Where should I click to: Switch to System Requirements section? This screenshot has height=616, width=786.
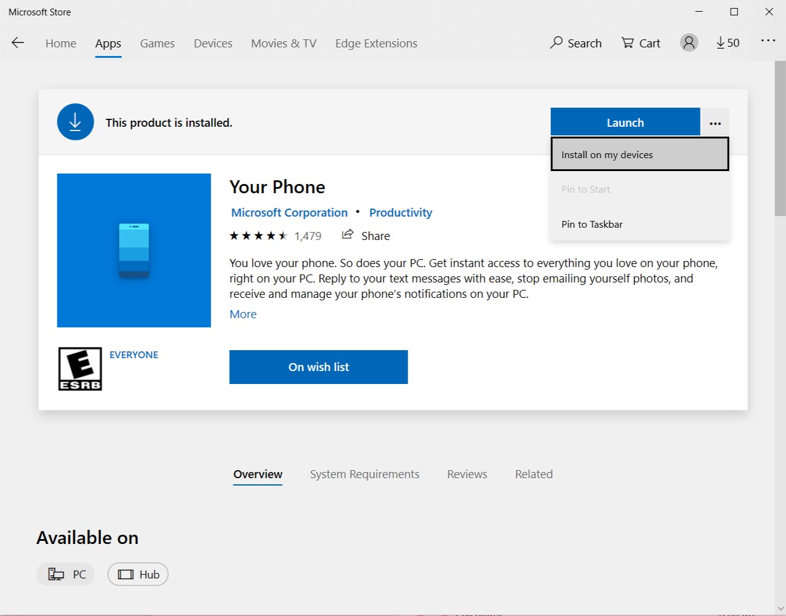(x=364, y=474)
